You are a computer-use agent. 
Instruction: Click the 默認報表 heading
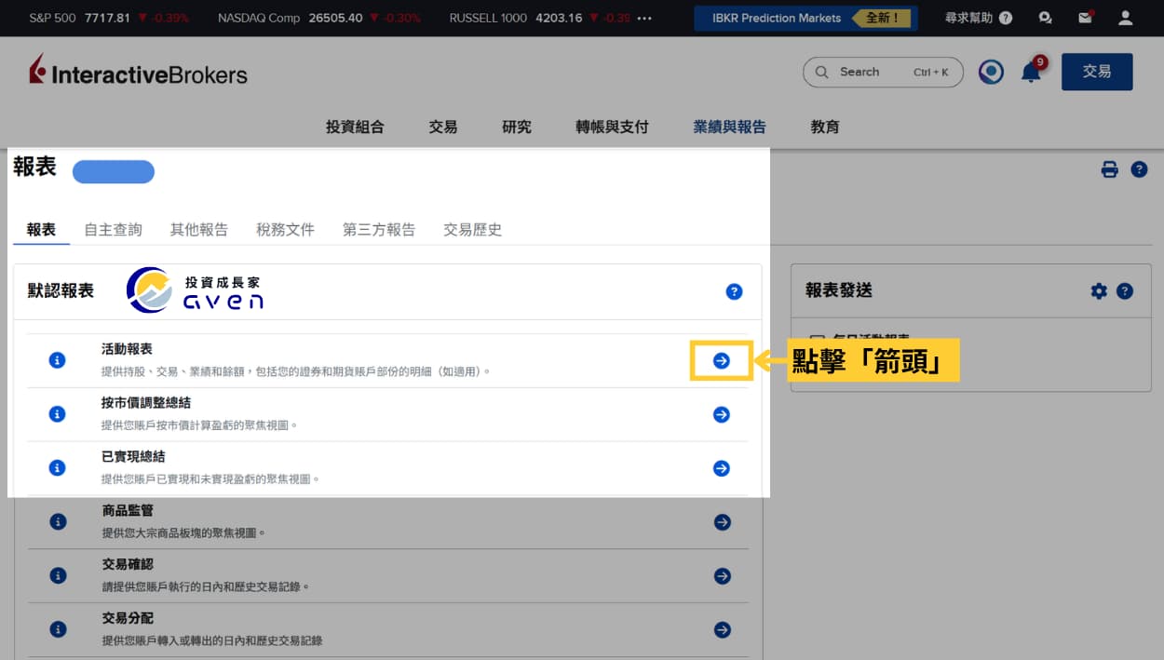click(x=61, y=290)
